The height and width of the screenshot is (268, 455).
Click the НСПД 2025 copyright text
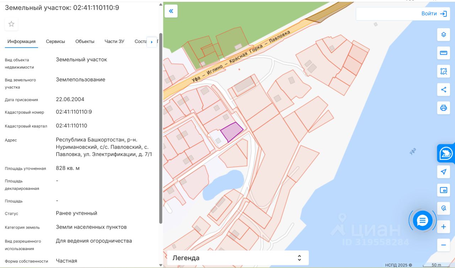pyautogui.click(x=398, y=265)
